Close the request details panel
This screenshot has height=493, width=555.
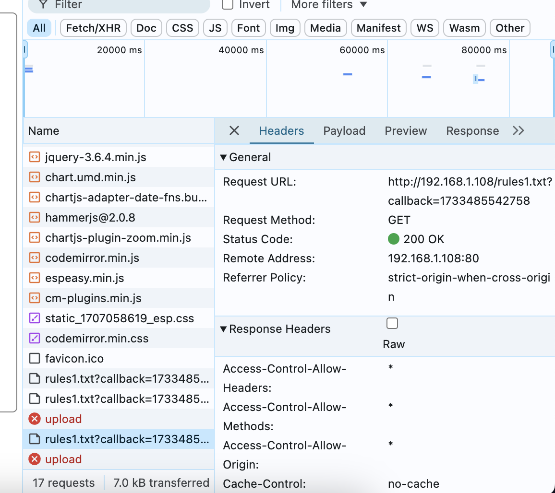(x=234, y=131)
